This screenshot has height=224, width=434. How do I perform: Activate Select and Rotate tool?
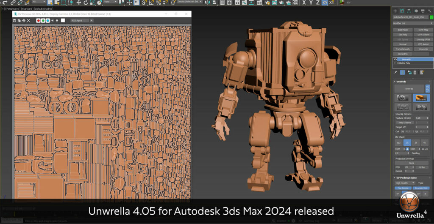(86, 3)
